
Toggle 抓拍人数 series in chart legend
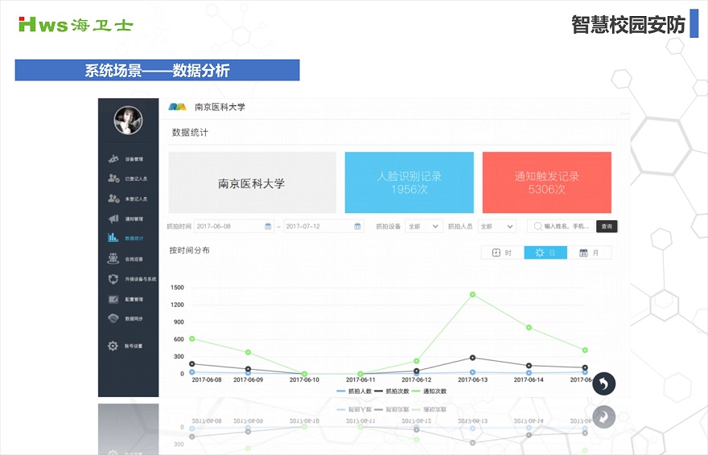tap(354, 391)
